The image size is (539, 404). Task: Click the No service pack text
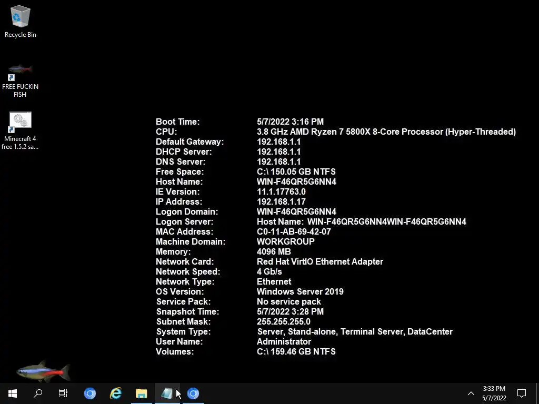pyautogui.click(x=289, y=301)
